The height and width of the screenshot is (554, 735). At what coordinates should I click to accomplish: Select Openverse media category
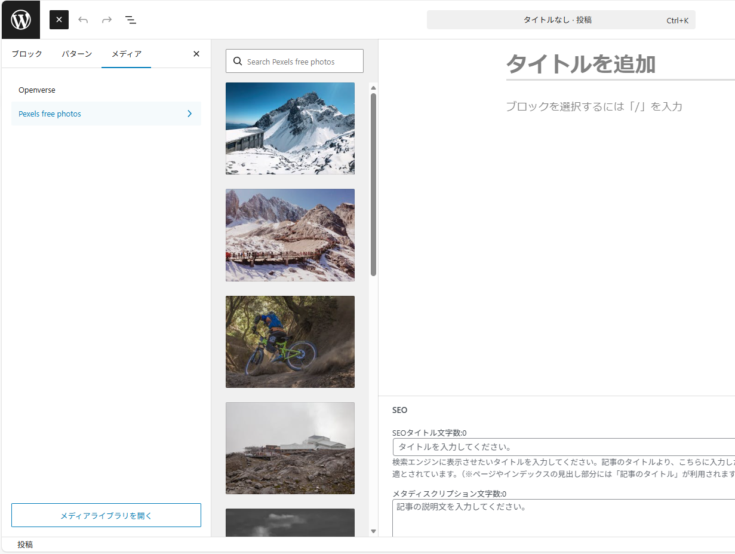(37, 90)
